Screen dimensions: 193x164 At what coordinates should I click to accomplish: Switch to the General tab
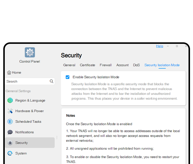(x=69, y=65)
